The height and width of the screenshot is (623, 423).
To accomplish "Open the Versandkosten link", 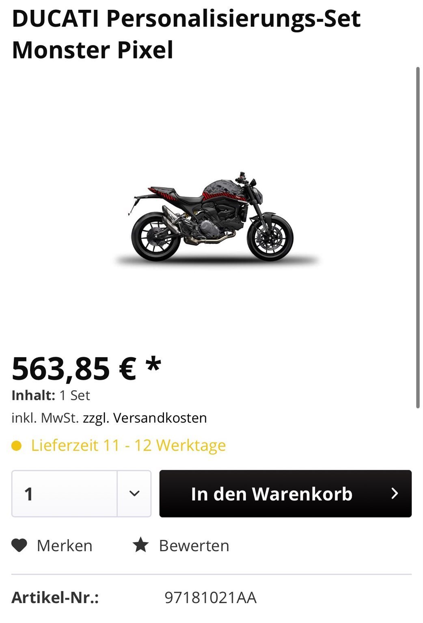I will click(x=160, y=418).
